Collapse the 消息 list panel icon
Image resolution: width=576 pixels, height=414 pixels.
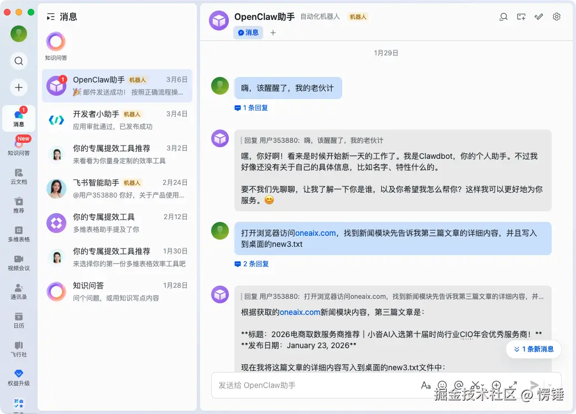point(51,17)
